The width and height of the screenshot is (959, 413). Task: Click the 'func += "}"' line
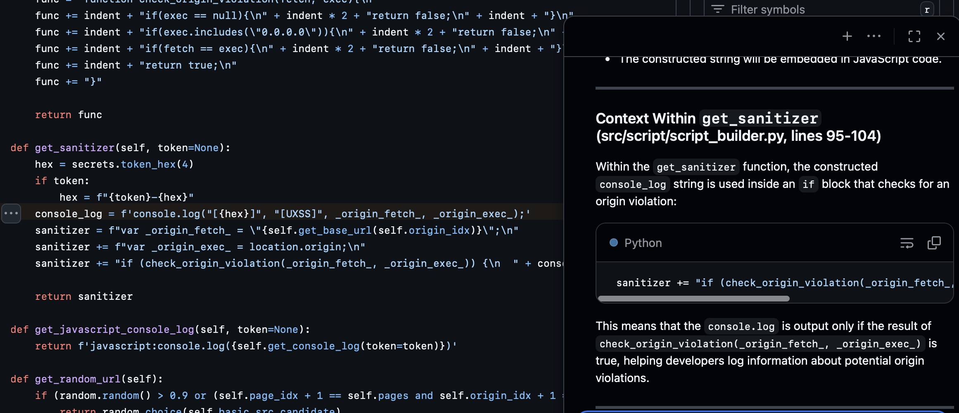69,82
